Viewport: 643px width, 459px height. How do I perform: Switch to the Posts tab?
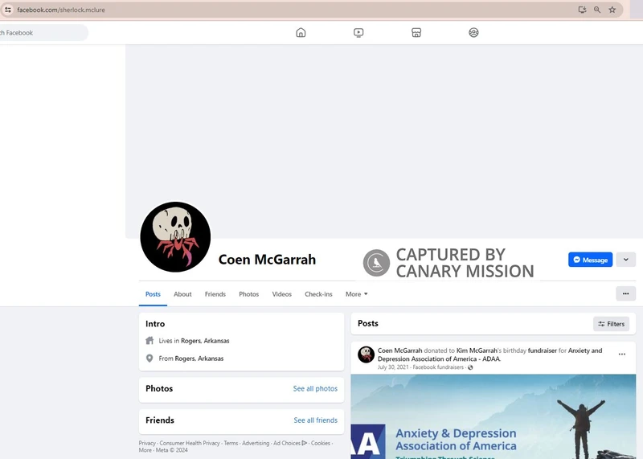pos(153,294)
